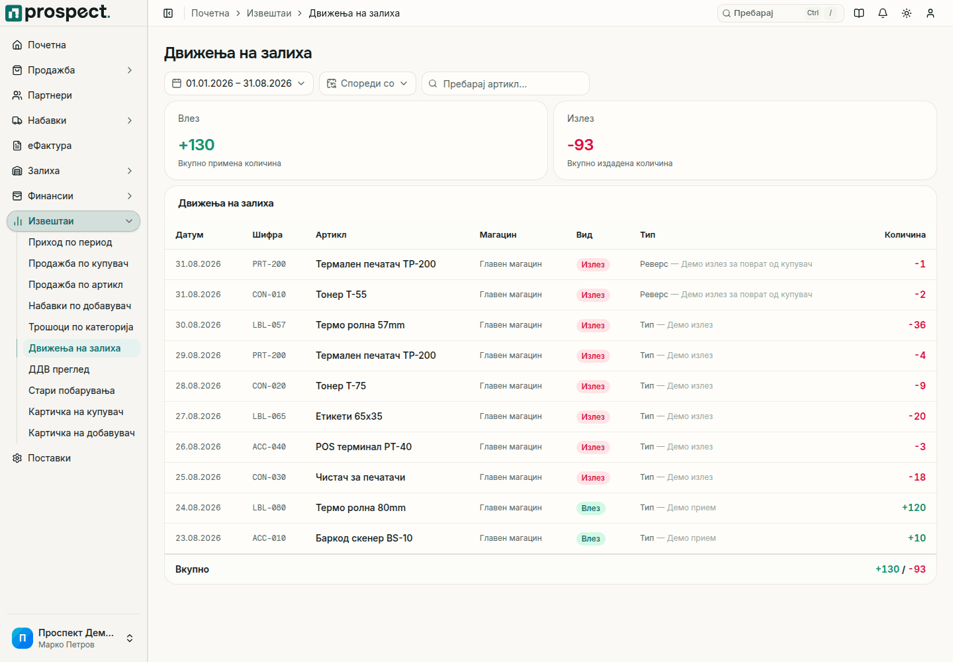Open the Проспект Дем... account switcher
The image size is (953, 662).
click(73, 638)
